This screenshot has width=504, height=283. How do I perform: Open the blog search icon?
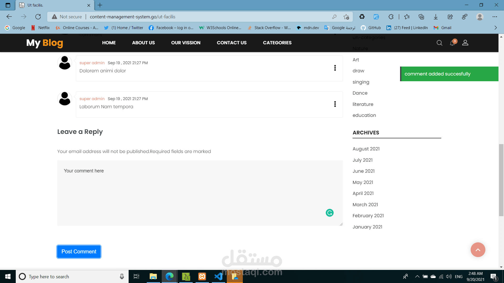coord(439,43)
